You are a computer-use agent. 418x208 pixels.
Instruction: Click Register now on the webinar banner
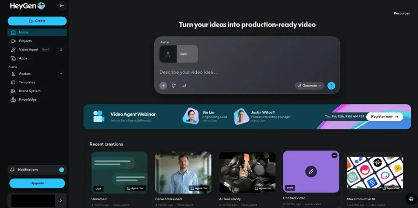point(385,117)
